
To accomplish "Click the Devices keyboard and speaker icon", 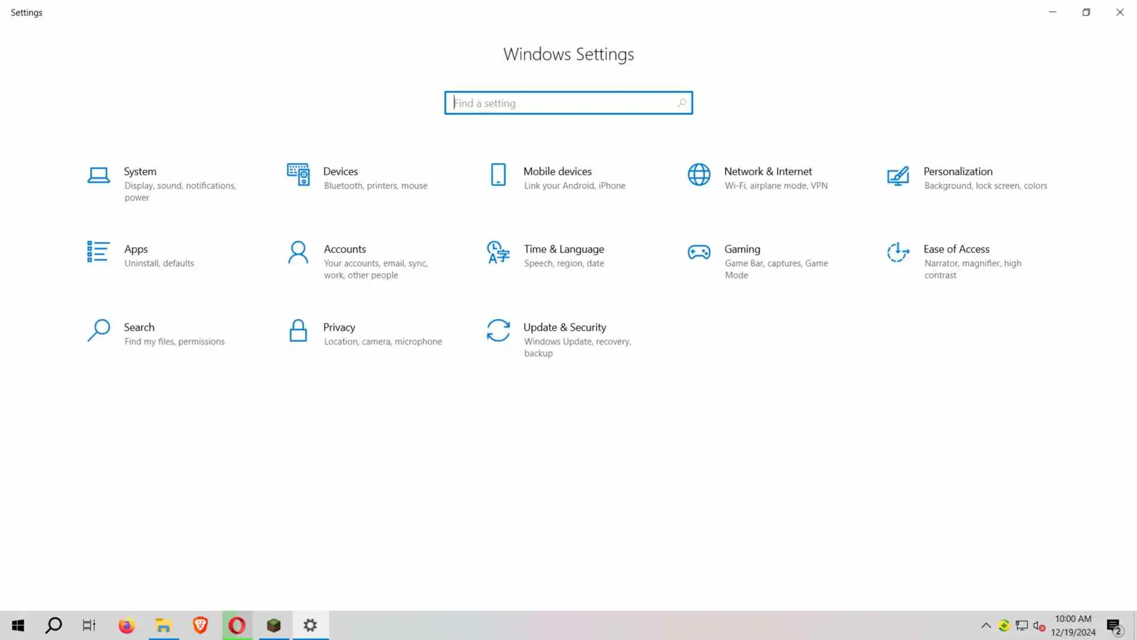I will tap(298, 175).
